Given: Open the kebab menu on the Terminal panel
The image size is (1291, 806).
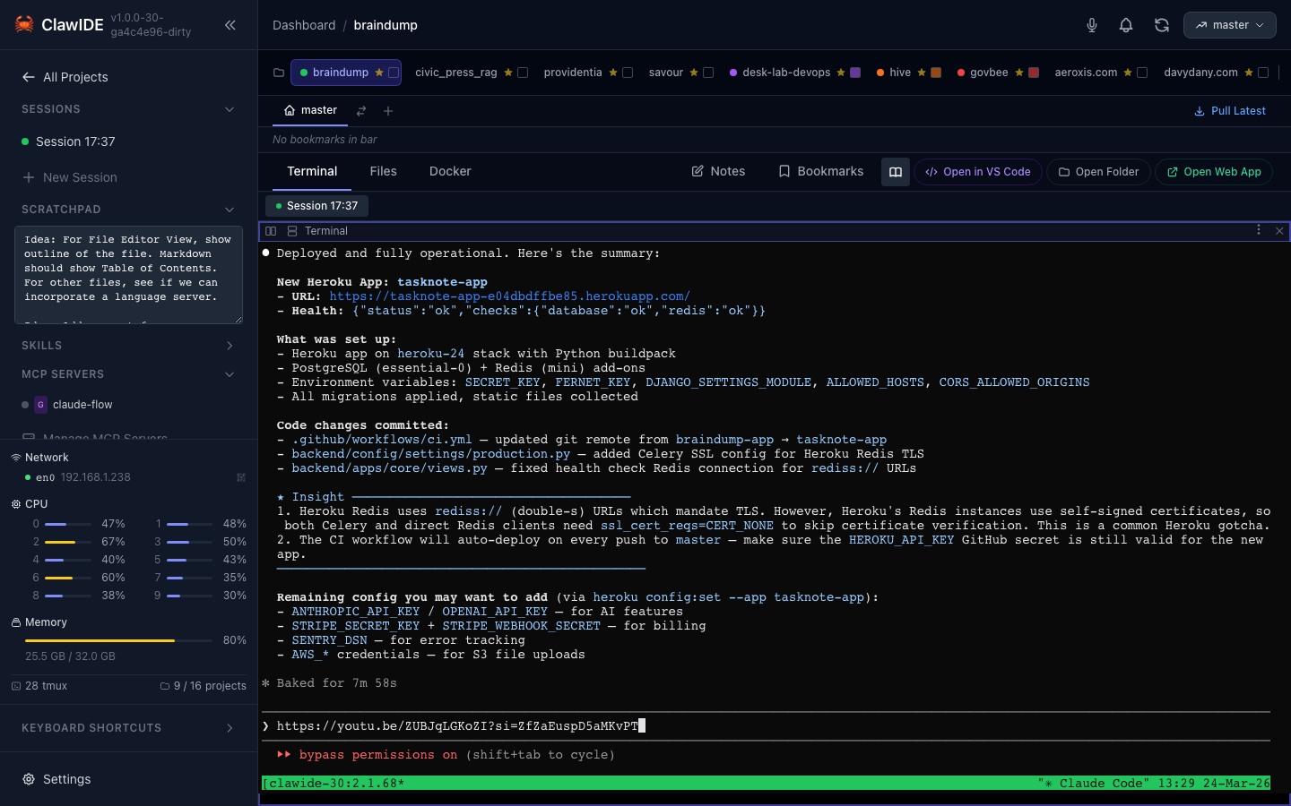Looking at the screenshot, I should [x=1259, y=230].
